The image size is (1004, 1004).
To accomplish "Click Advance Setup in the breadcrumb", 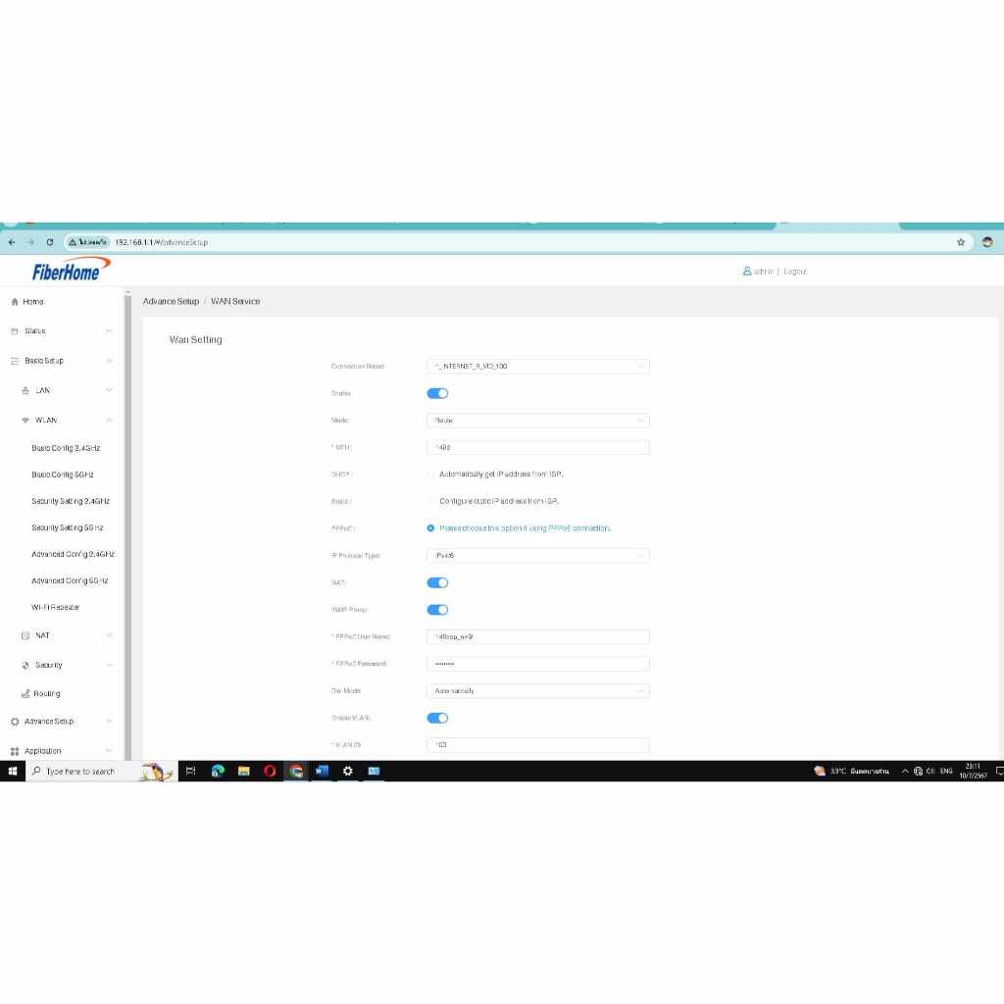I will click(171, 302).
